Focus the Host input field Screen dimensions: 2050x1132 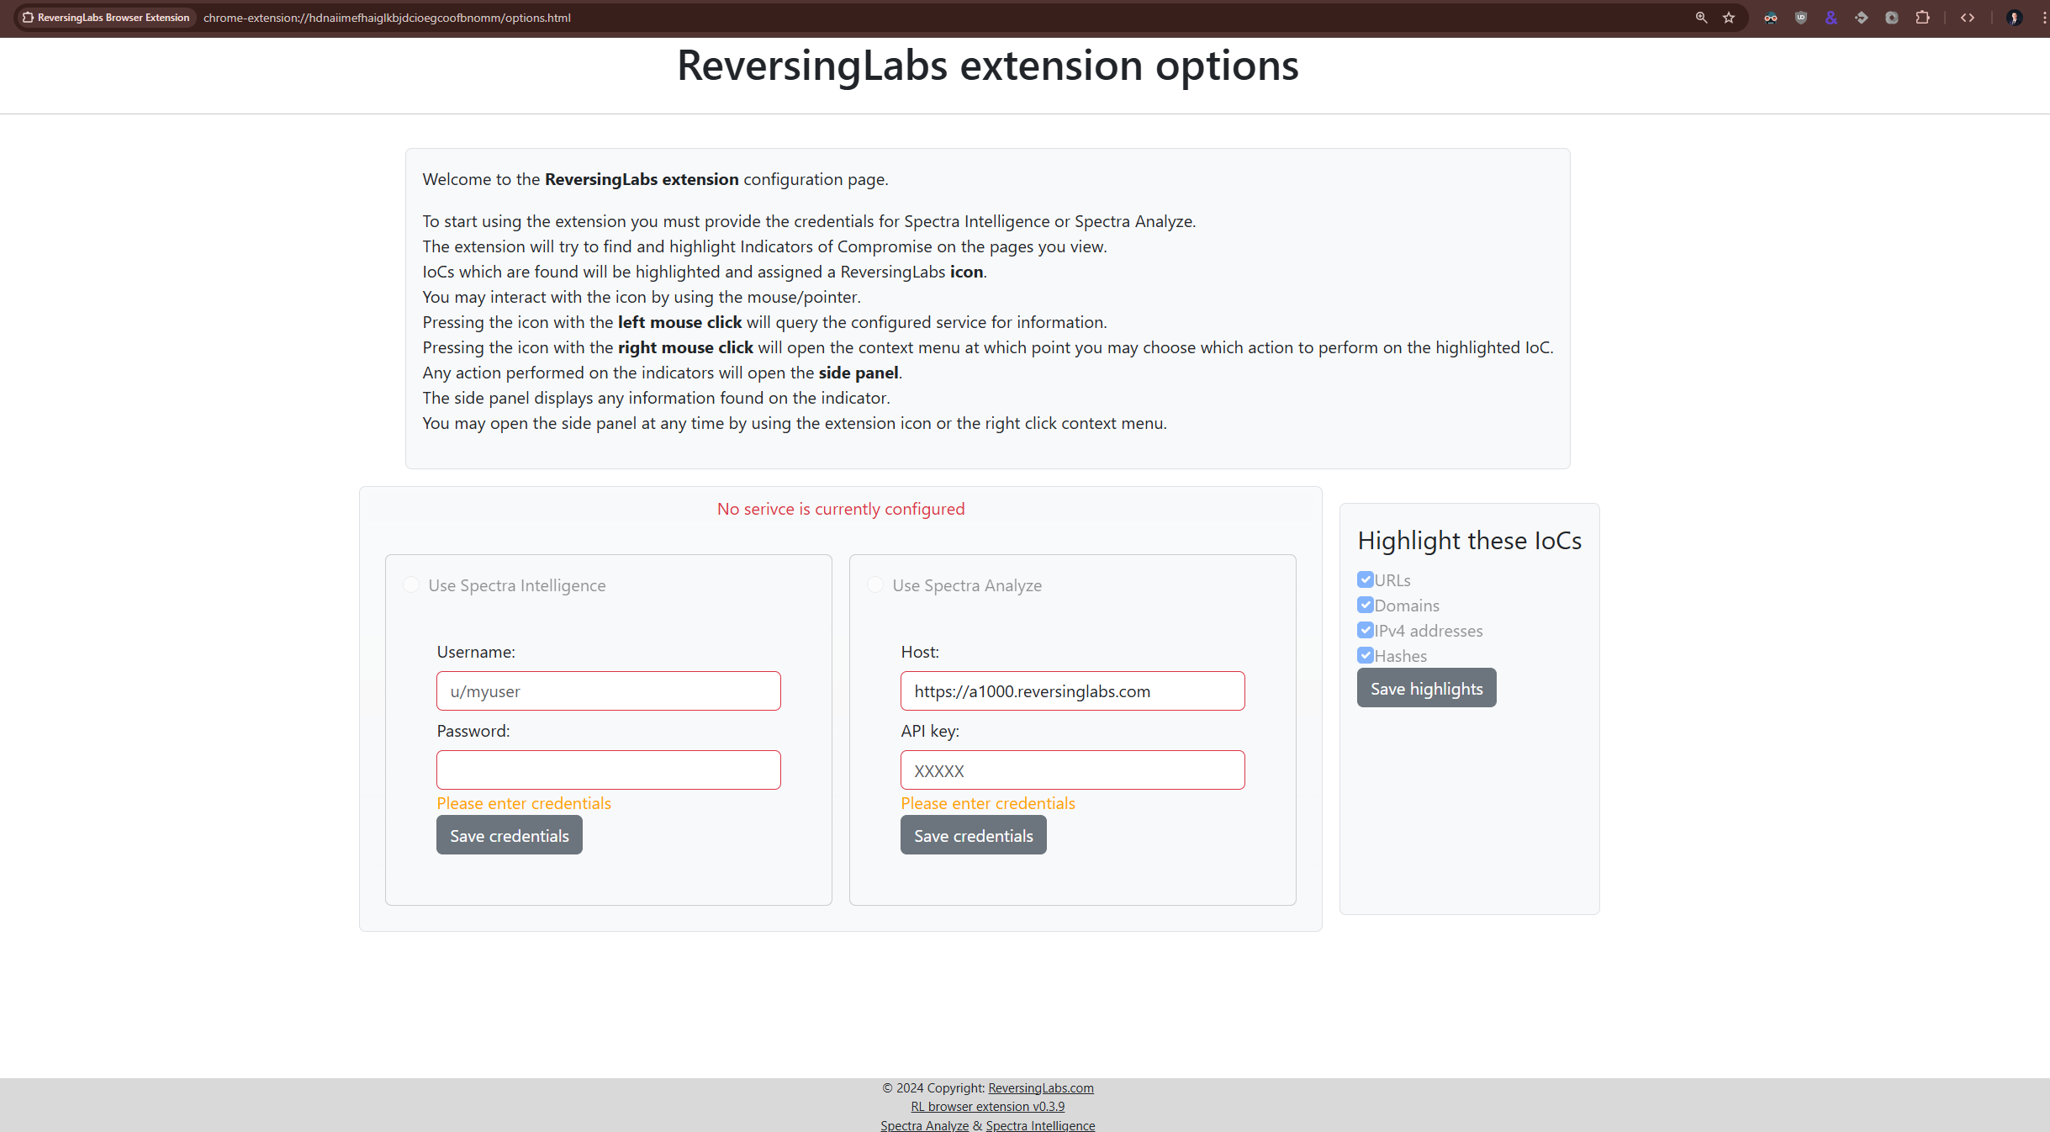[1073, 691]
